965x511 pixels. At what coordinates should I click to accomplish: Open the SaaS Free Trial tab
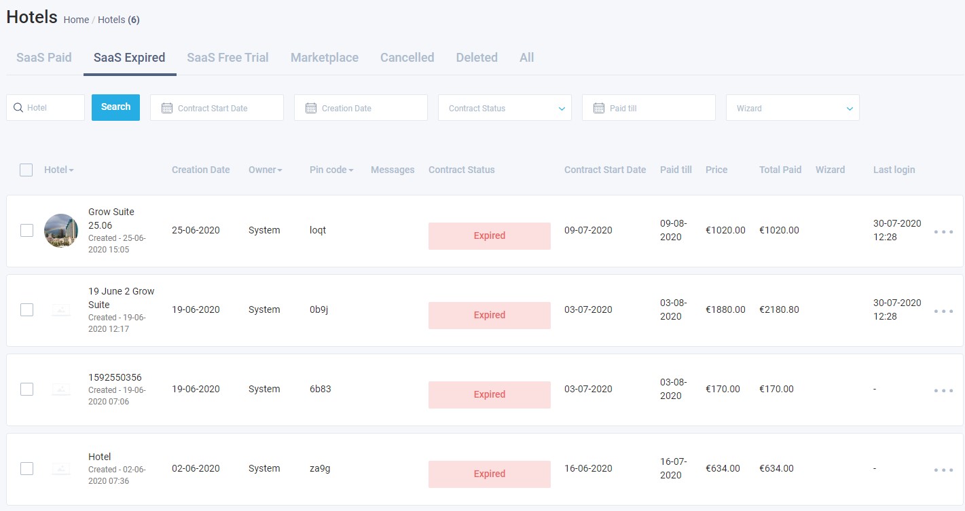click(x=228, y=58)
